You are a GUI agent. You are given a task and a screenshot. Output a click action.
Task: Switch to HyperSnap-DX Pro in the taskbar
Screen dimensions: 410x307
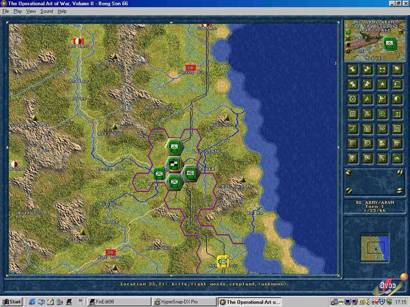pyautogui.click(x=184, y=302)
